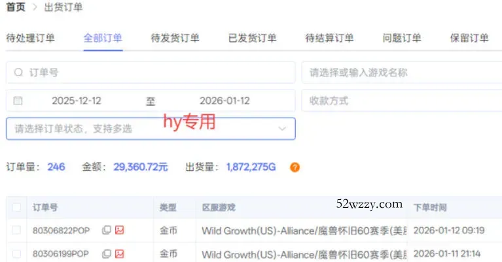Click 区服游戏 column header

(219, 207)
